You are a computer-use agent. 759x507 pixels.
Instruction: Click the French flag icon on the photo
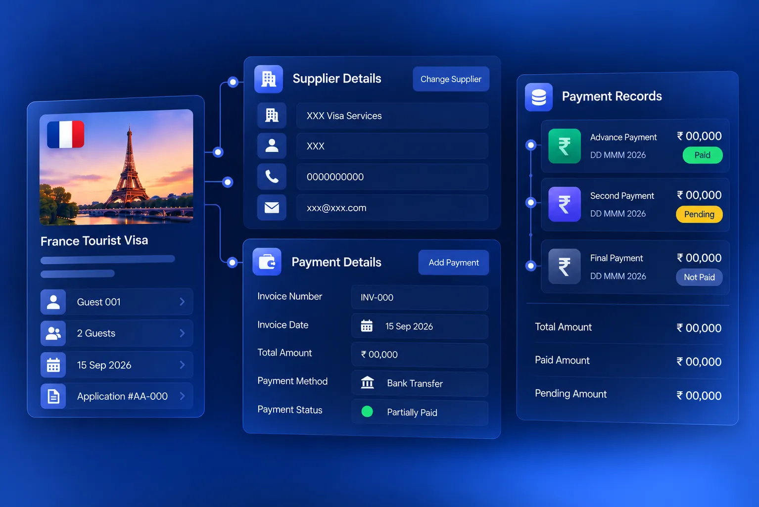[66, 135]
